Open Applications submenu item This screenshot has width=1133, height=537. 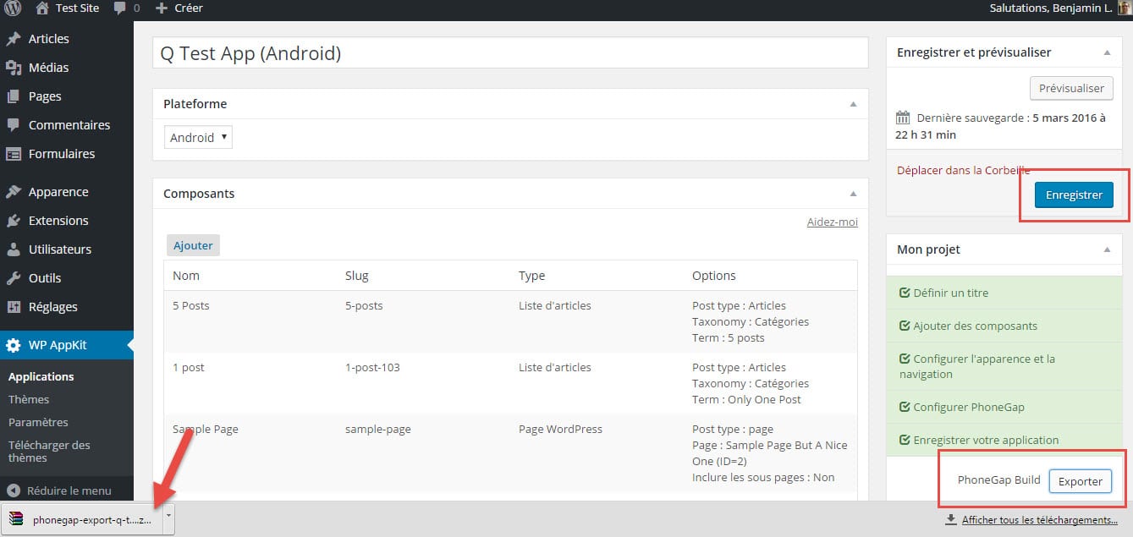(41, 376)
